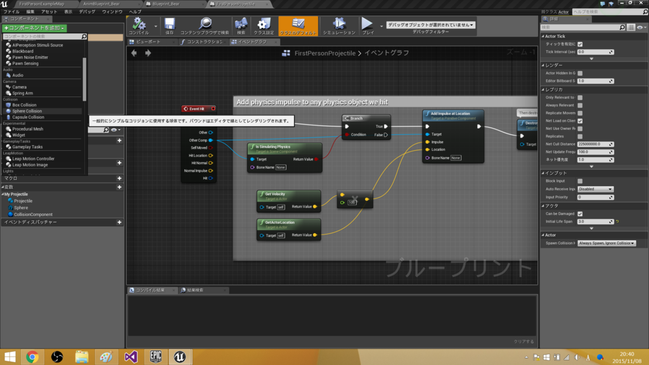Add Procedural Mesh component
This screenshot has width=649, height=365.
[x=27, y=129]
